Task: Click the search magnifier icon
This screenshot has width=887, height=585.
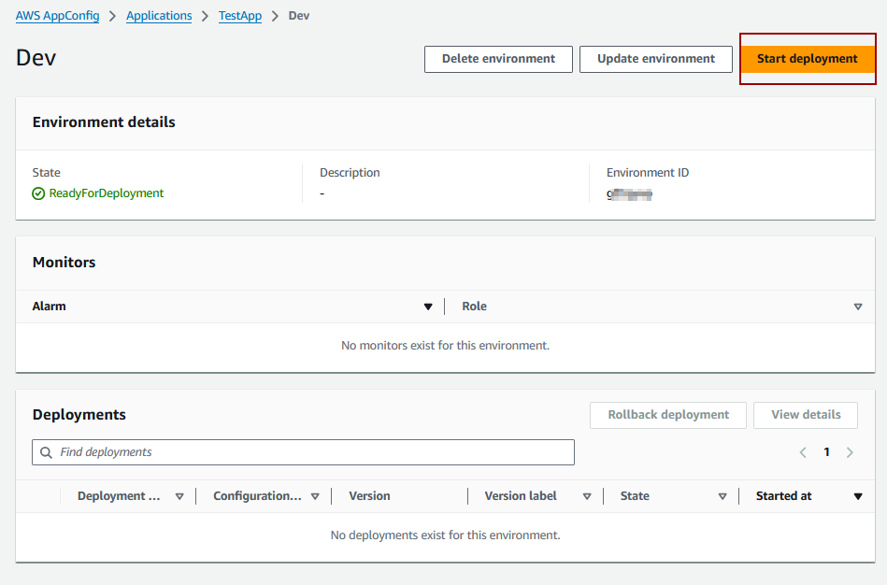Action: coord(46,452)
